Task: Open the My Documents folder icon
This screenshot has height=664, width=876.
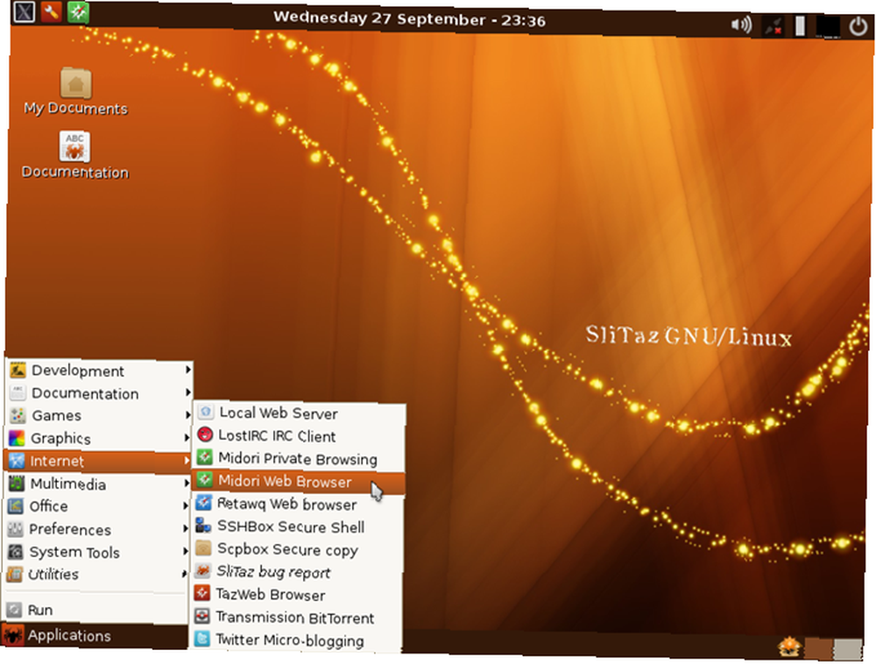Action: (x=75, y=82)
